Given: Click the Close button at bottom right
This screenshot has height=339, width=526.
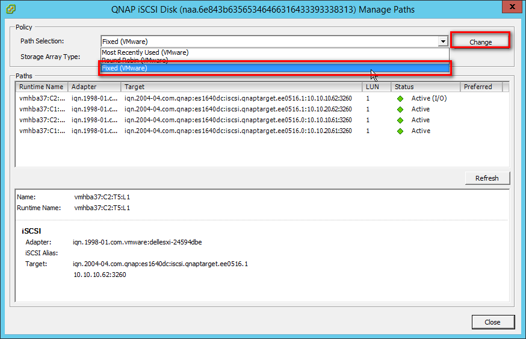Looking at the screenshot, I should tap(493, 322).
